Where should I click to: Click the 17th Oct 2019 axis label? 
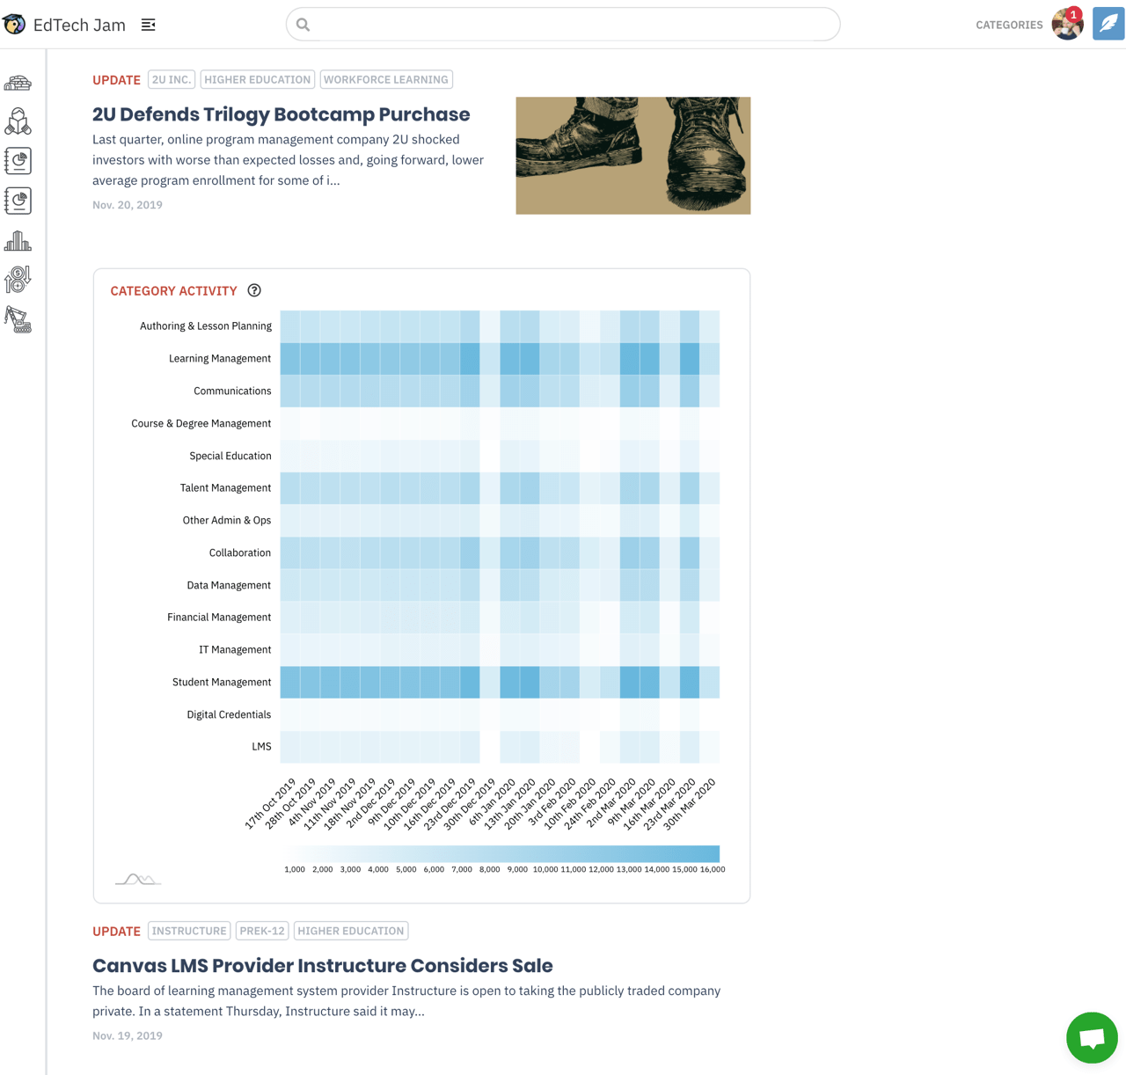(x=271, y=803)
